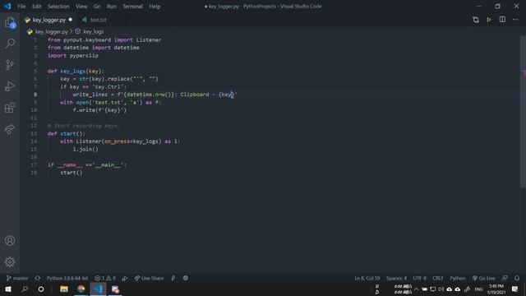Split the editor to the right
The width and height of the screenshot is (526, 296).
click(x=502, y=20)
